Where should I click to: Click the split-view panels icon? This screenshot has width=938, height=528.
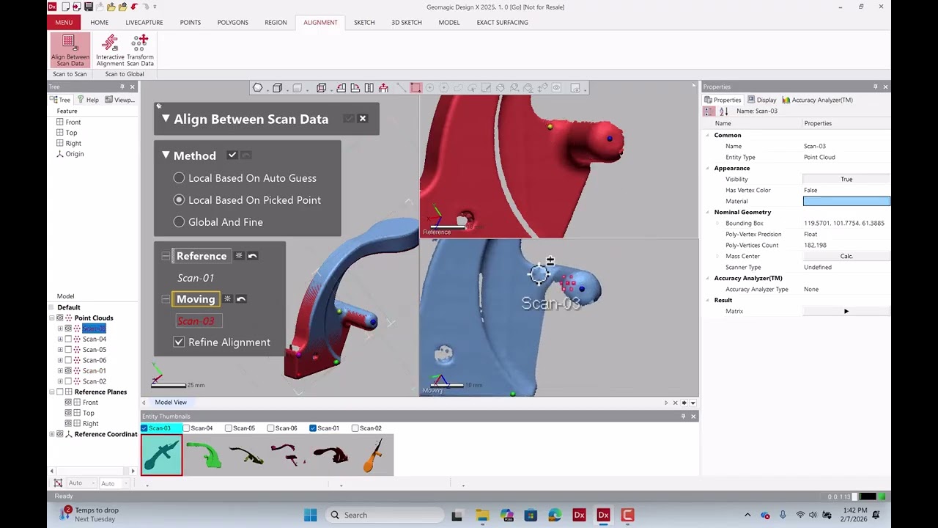point(369,88)
